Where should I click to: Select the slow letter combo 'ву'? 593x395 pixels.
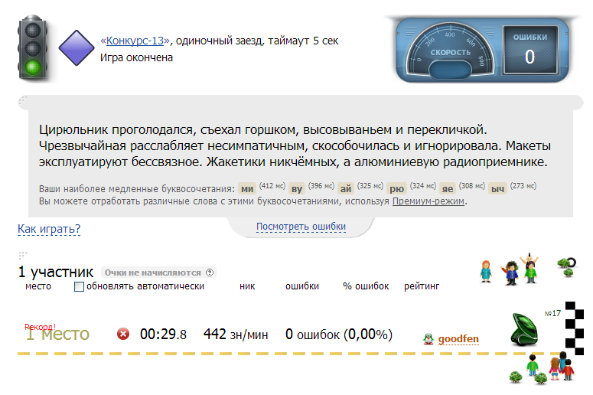coord(297,188)
